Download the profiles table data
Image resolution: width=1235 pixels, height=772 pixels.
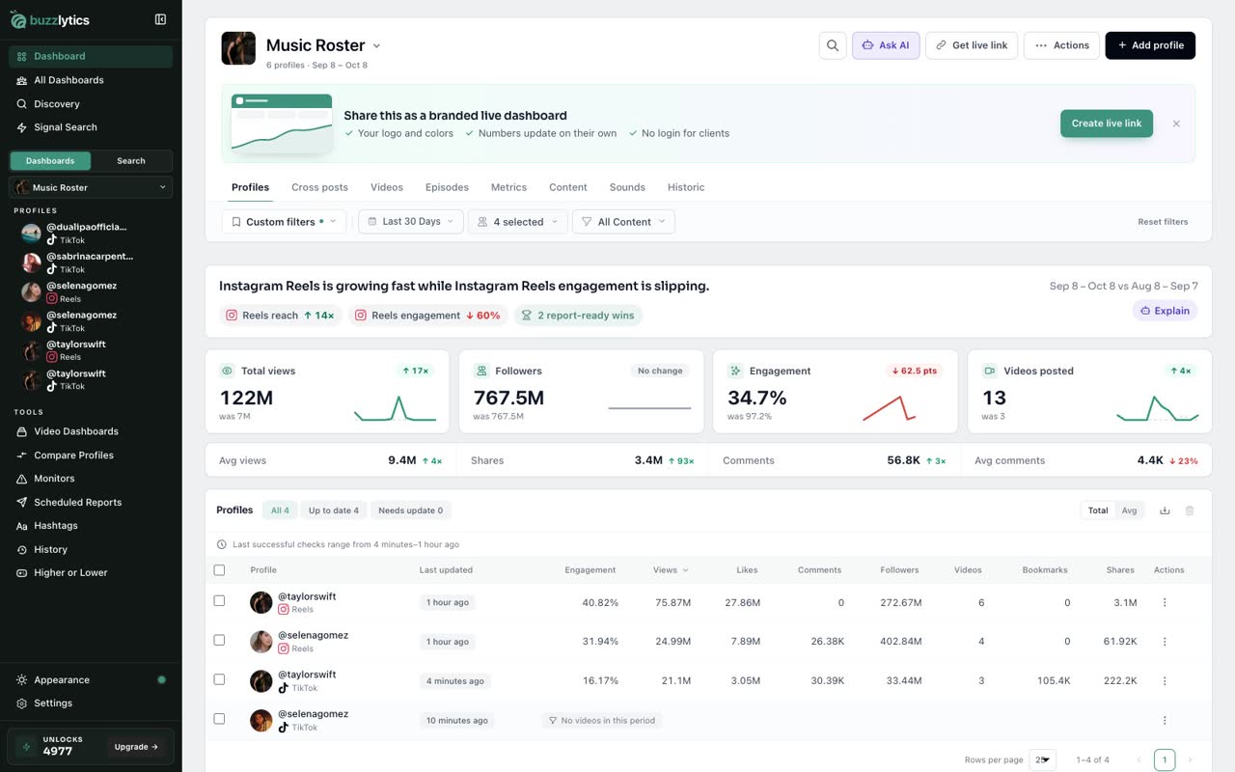point(1165,510)
